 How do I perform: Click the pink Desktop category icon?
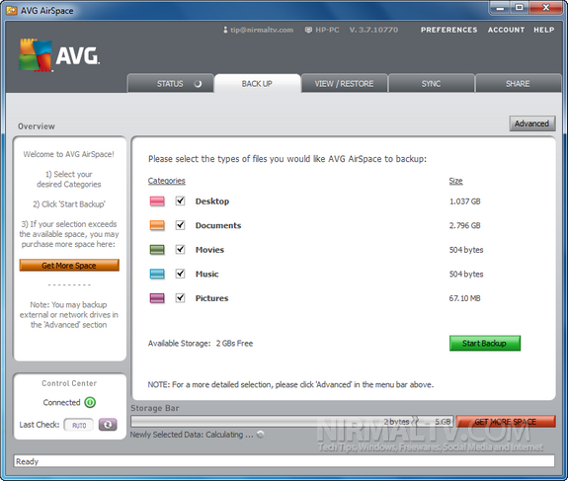[157, 201]
